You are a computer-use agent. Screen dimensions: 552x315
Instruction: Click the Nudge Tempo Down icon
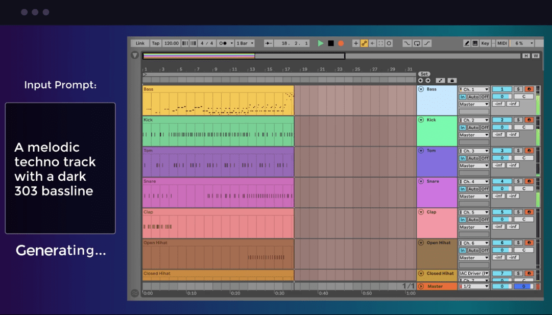pyautogui.click(x=185, y=43)
